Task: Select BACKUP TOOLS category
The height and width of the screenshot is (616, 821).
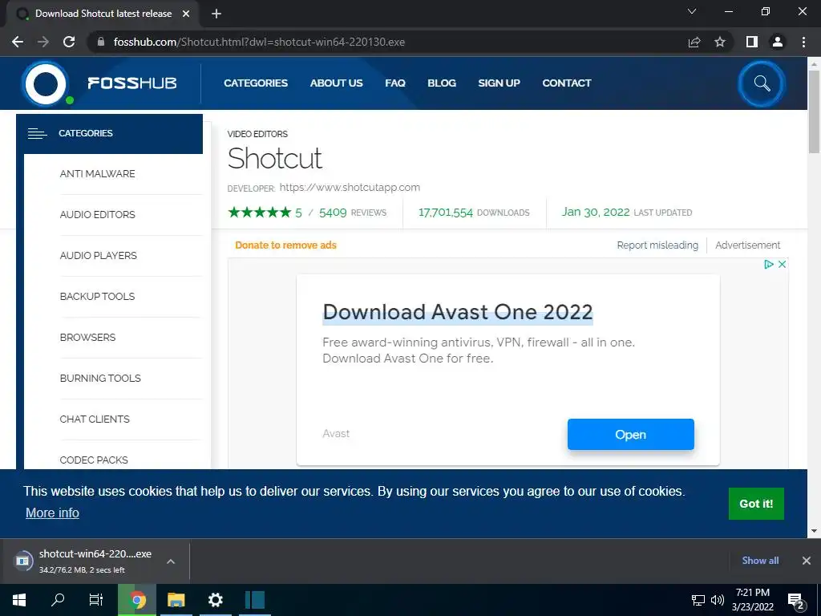Action: 97,297
